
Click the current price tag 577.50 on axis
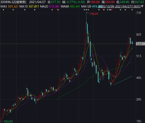[140, 44]
